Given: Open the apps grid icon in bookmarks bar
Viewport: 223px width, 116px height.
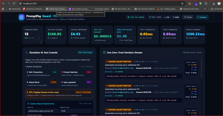Looking at the screenshot, I should click(3, 9).
